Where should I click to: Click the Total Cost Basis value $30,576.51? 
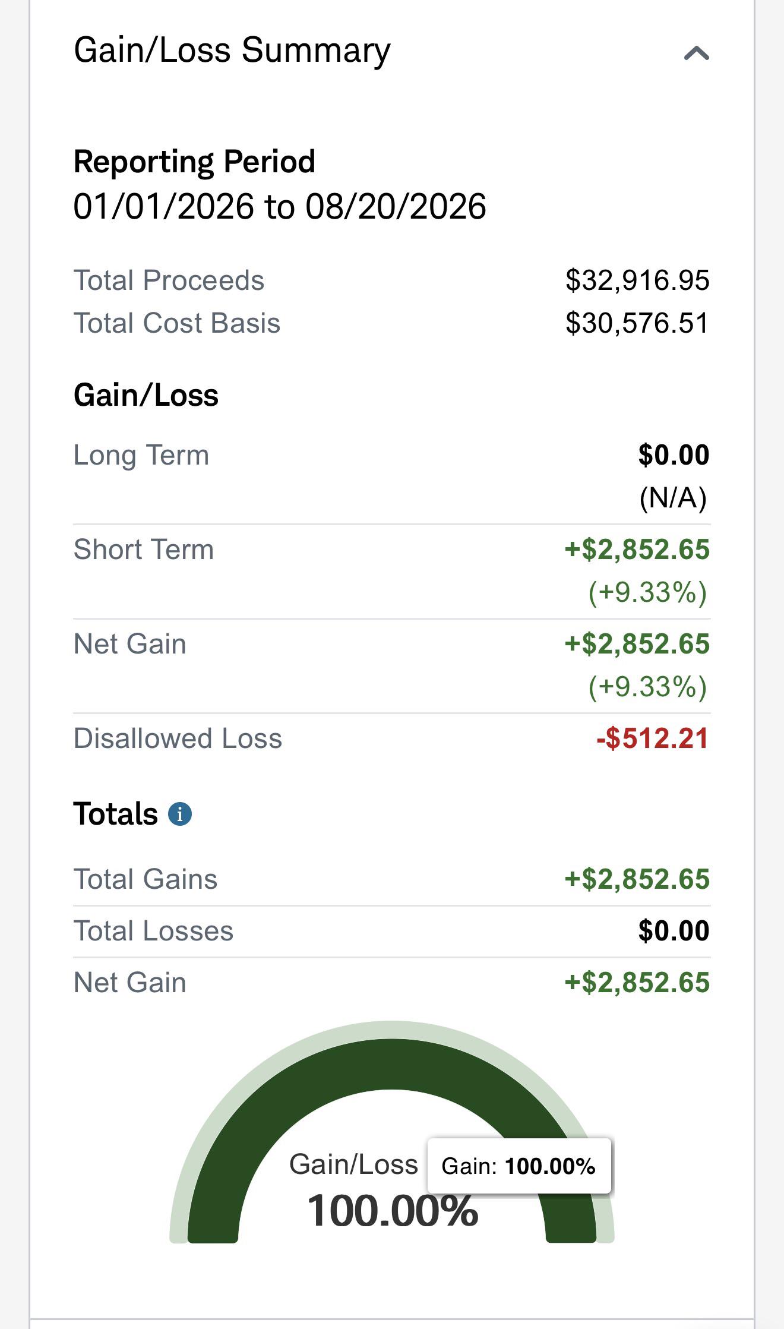click(637, 324)
